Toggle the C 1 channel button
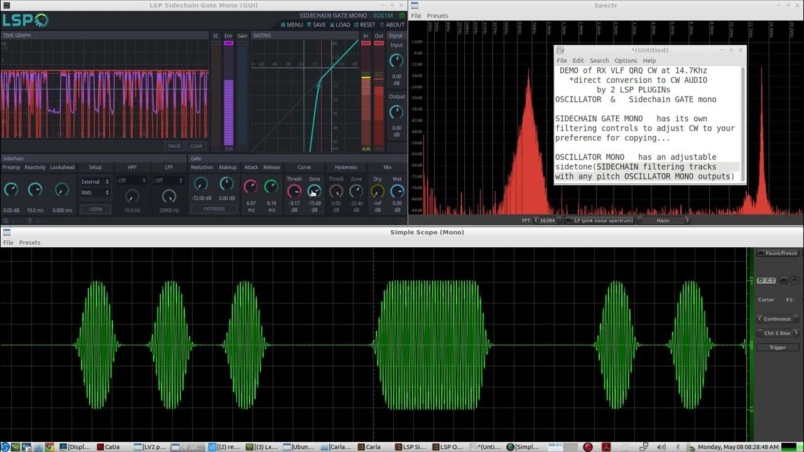This screenshot has height=452, width=804. click(766, 281)
